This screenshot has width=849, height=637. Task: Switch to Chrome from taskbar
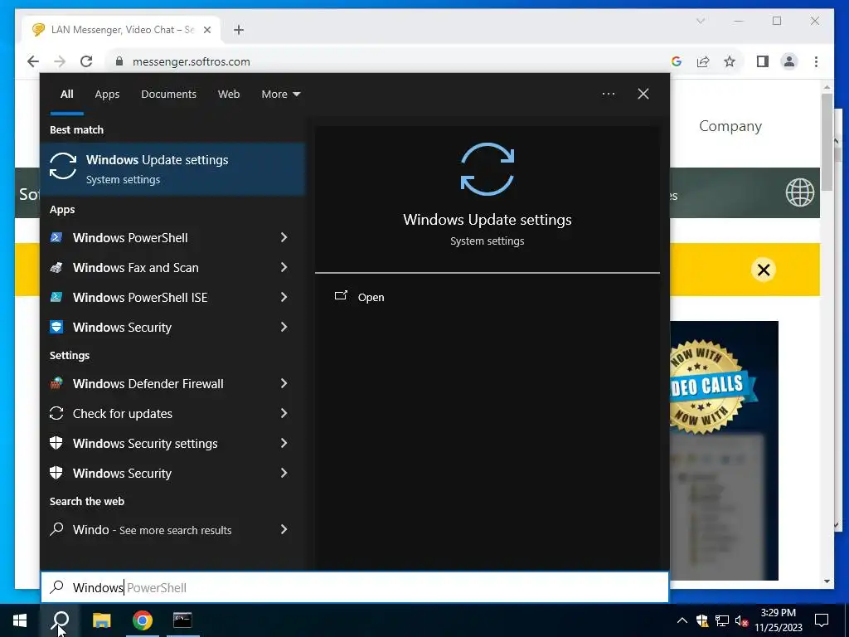point(143,620)
